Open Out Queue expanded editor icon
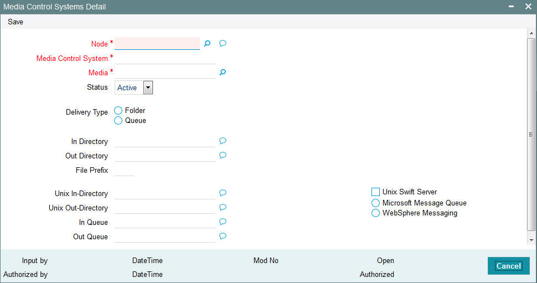Screen dimensions: 537x283 coord(223,236)
